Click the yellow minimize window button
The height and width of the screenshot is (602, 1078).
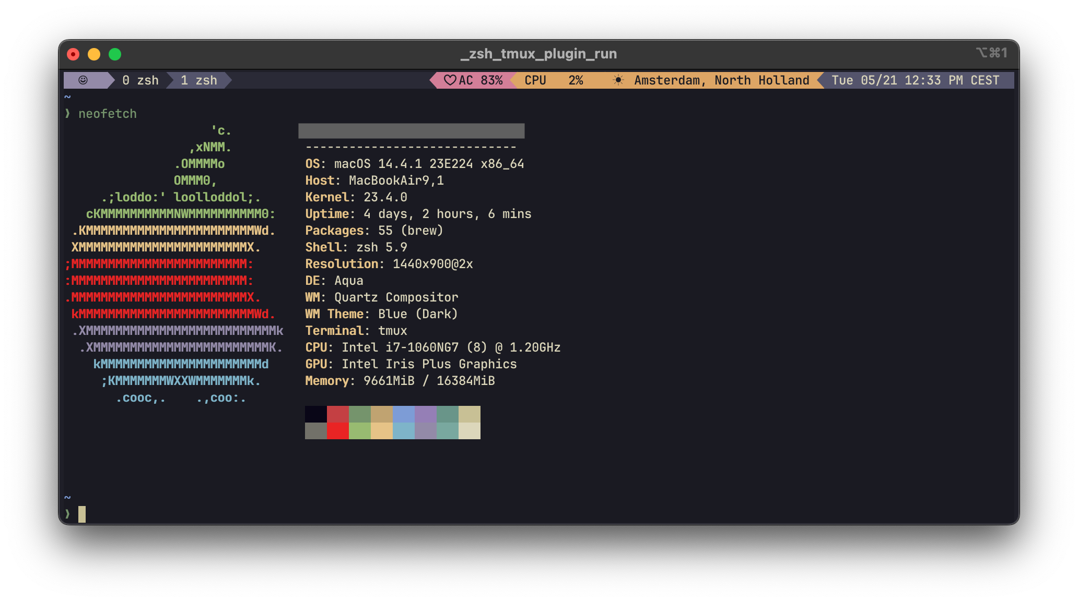(x=94, y=54)
